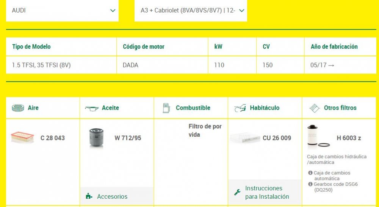Click the Código de motor column header
This screenshot has width=379, height=207.
point(144,47)
